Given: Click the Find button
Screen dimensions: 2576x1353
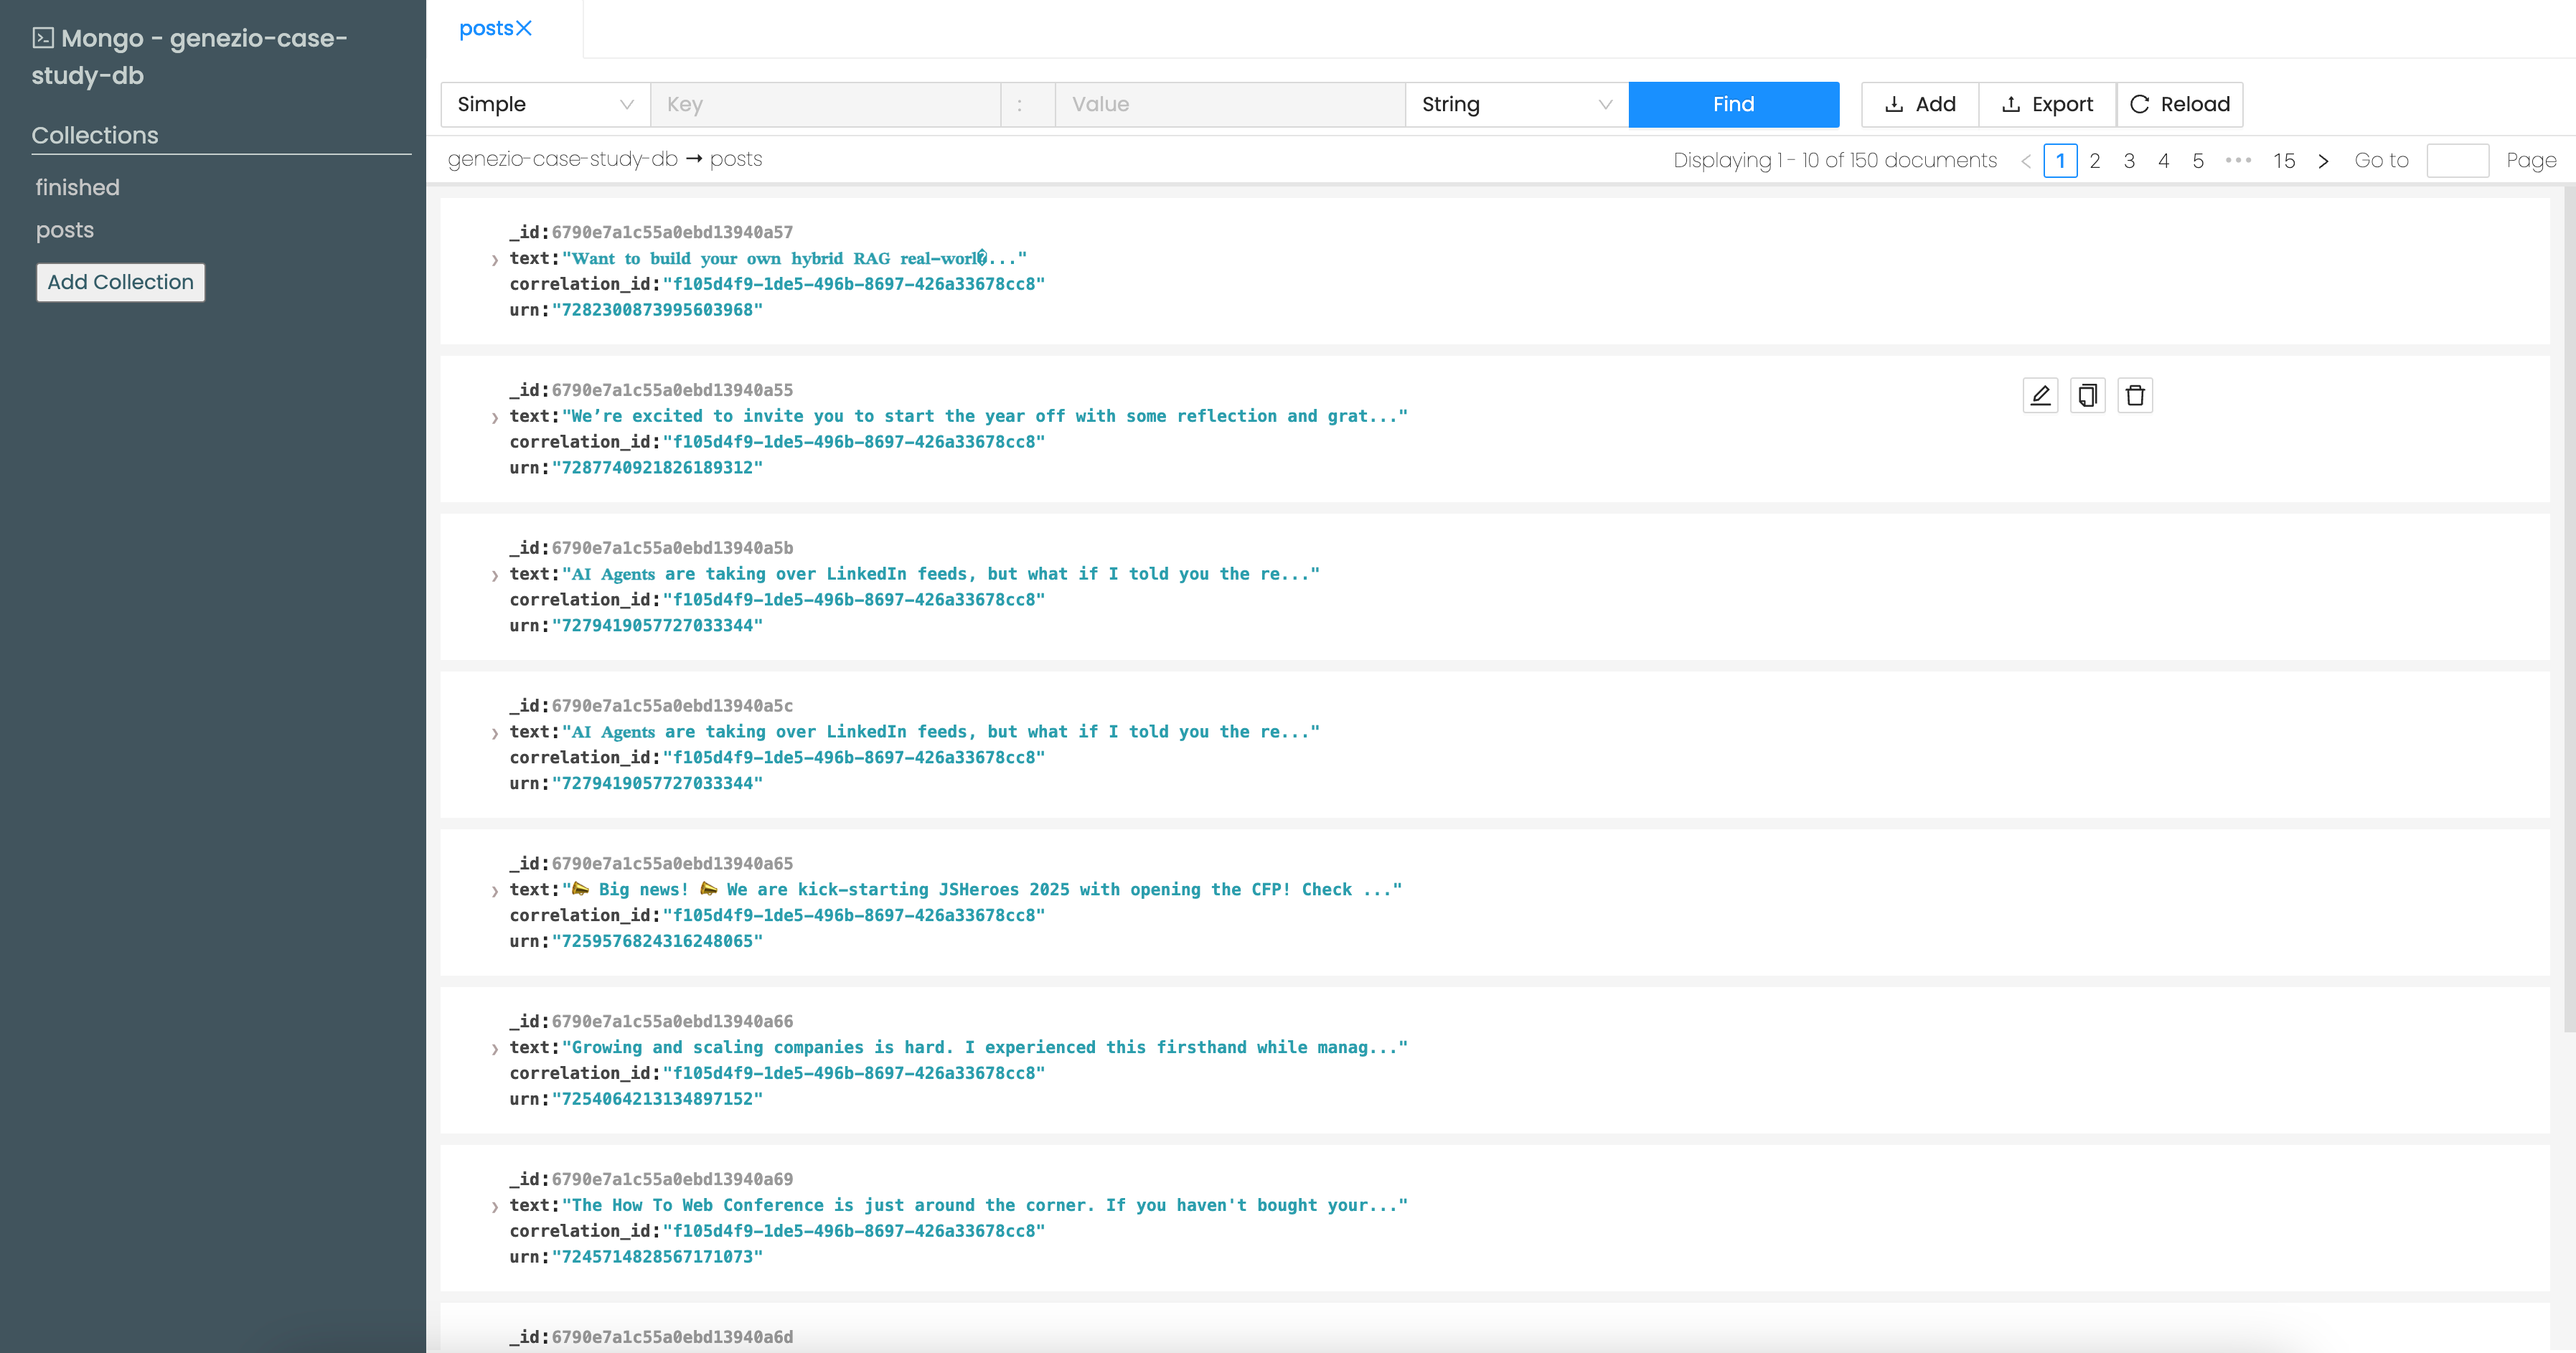Looking at the screenshot, I should (x=1733, y=104).
